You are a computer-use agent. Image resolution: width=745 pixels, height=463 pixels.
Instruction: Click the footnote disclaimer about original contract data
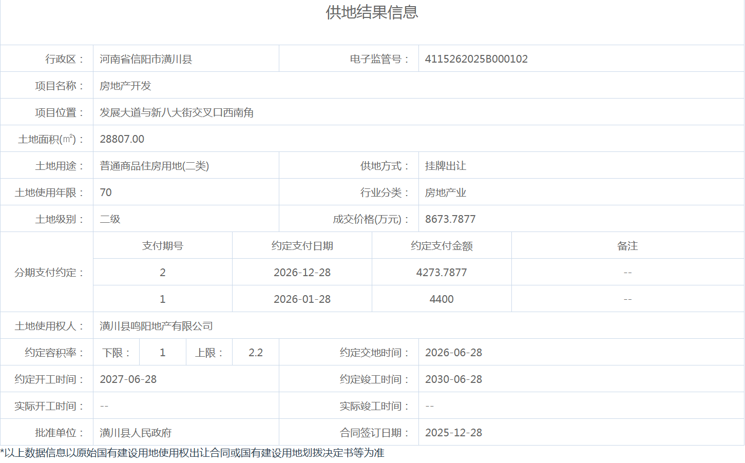point(192,453)
